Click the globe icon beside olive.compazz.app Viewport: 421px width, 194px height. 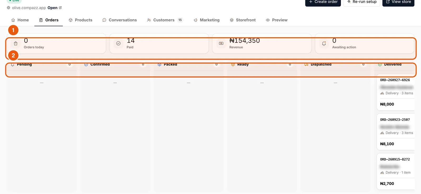(8, 8)
